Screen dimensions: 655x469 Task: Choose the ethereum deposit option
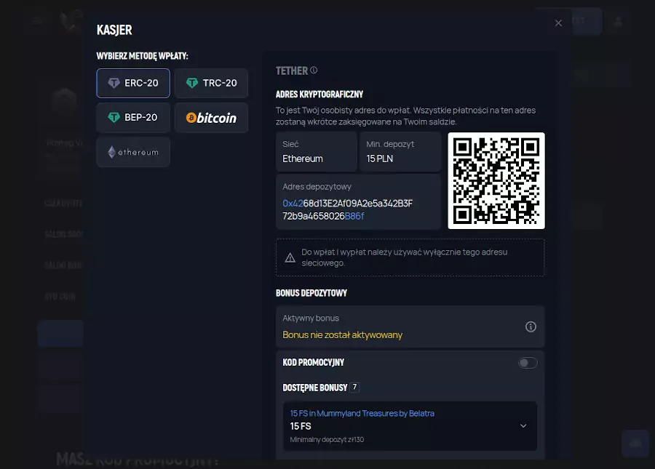(133, 152)
